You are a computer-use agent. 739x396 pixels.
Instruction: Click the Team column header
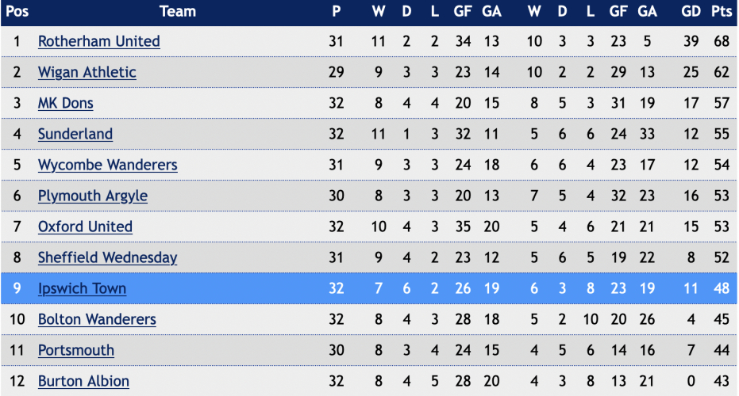coord(178,11)
